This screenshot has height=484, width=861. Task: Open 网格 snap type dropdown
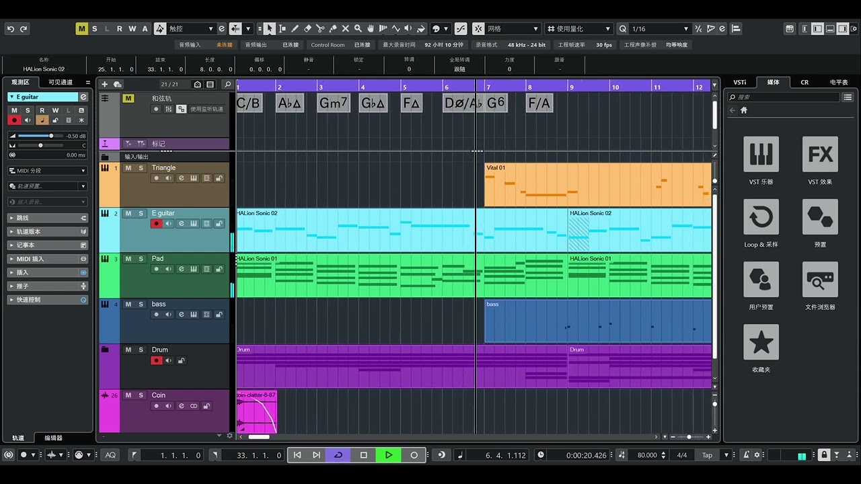(513, 29)
